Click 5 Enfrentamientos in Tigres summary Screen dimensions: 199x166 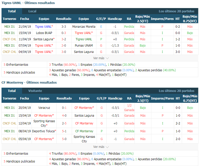[16, 64]
